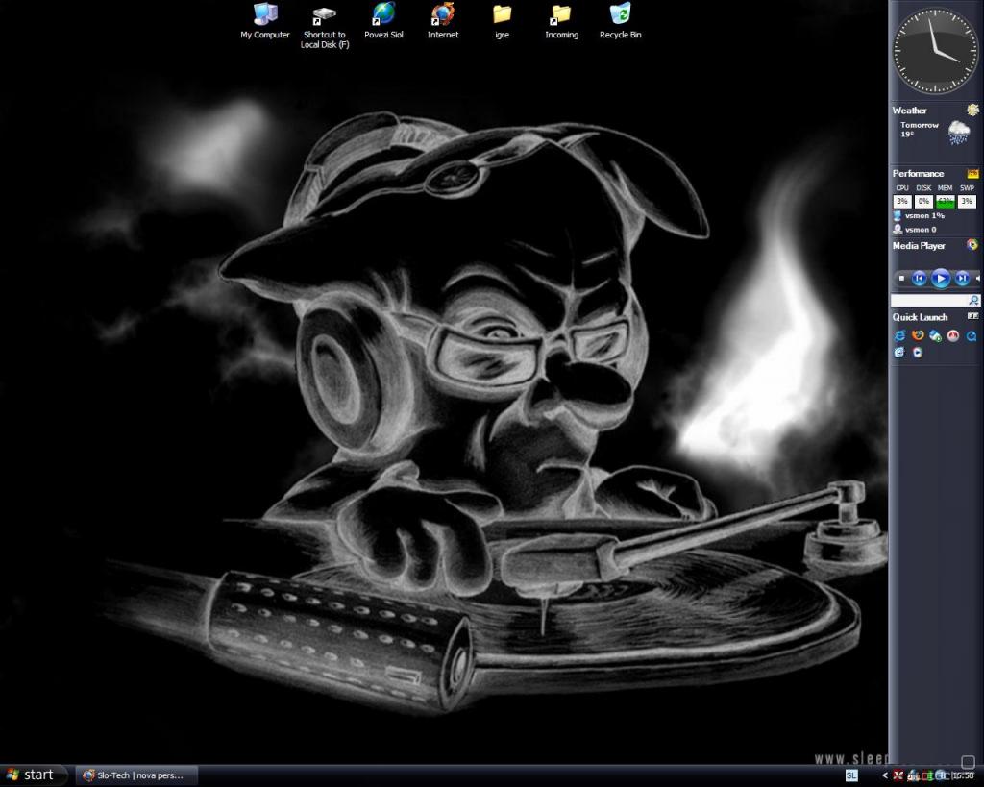Launch Internet Explorer from Quick Launch
Image resolution: width=984 pixels, height=787 pixels.
click(899, 335)
